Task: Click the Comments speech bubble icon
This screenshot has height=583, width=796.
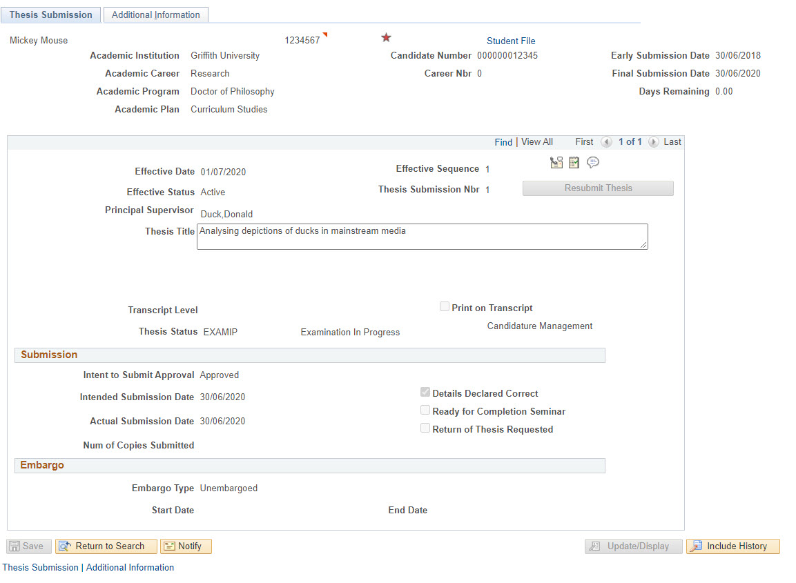Action: tap(592, 163)
